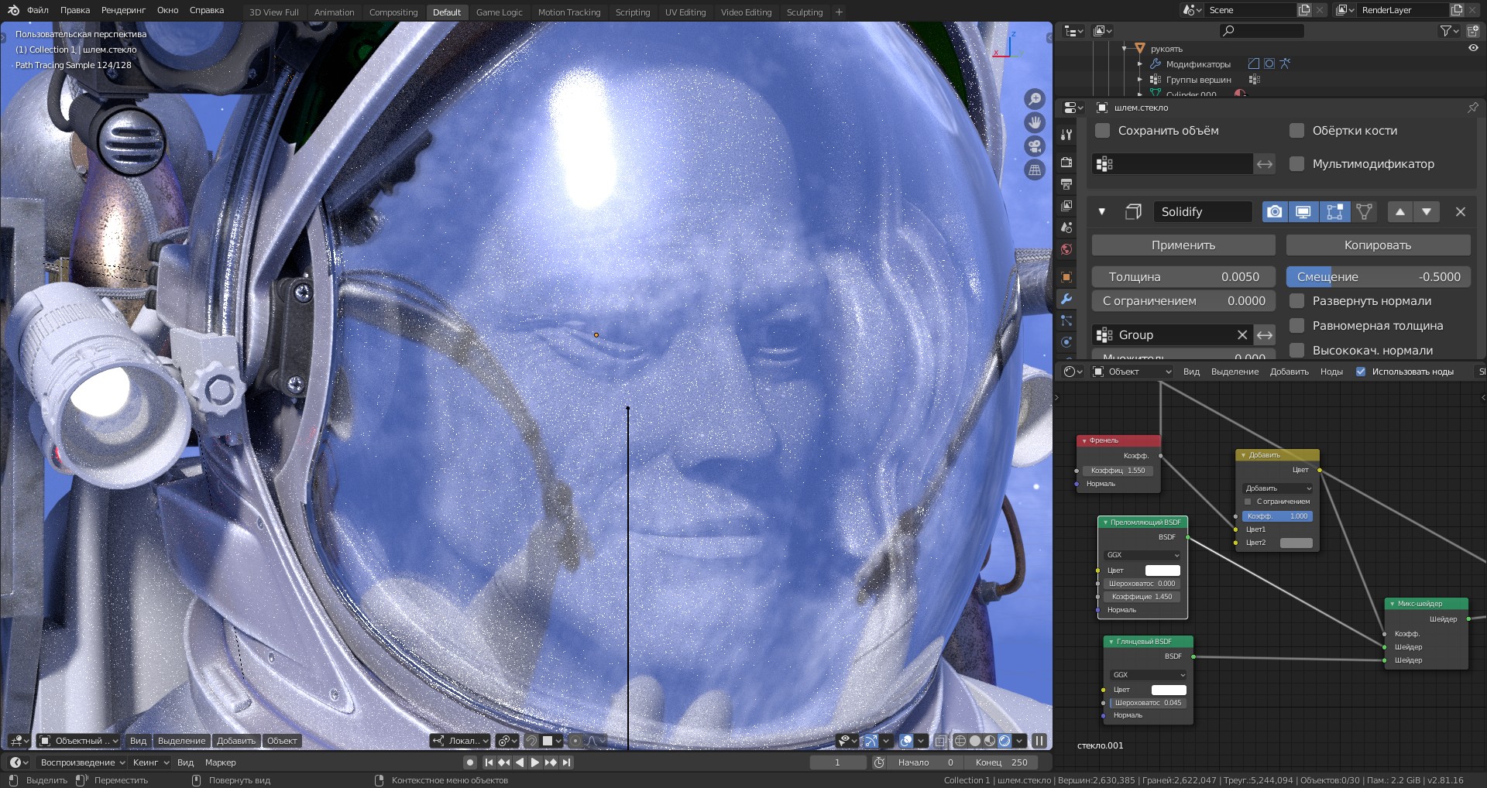Open the Modifiers wrench properties tab
The image size is (1487, 788).
click(x=1066, y=300)
